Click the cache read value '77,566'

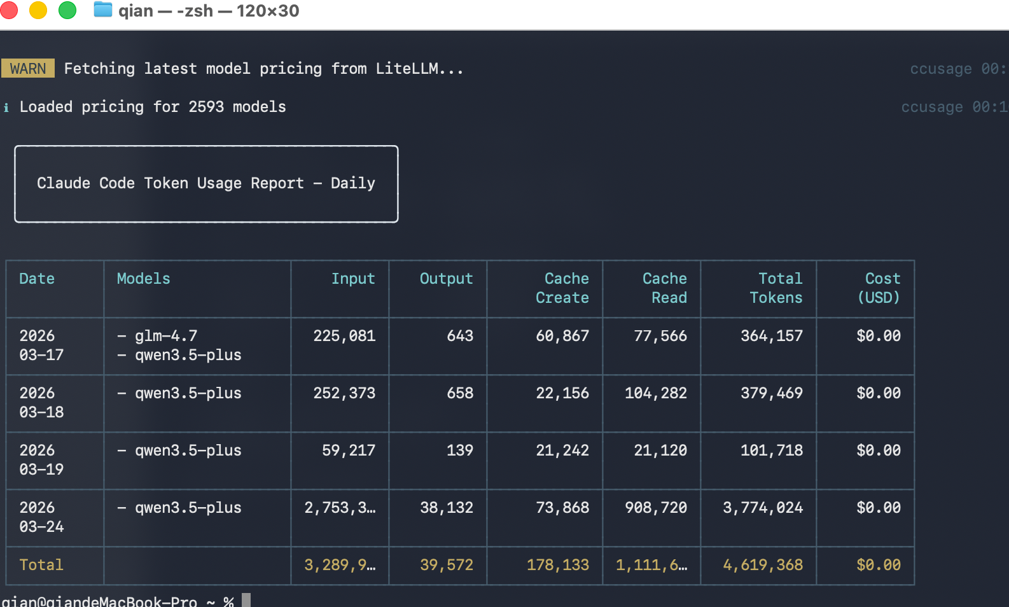click(660, 336)
